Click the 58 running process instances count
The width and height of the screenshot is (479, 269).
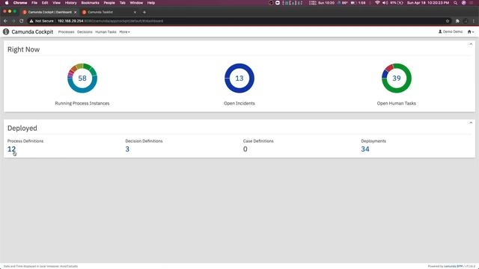82,78
